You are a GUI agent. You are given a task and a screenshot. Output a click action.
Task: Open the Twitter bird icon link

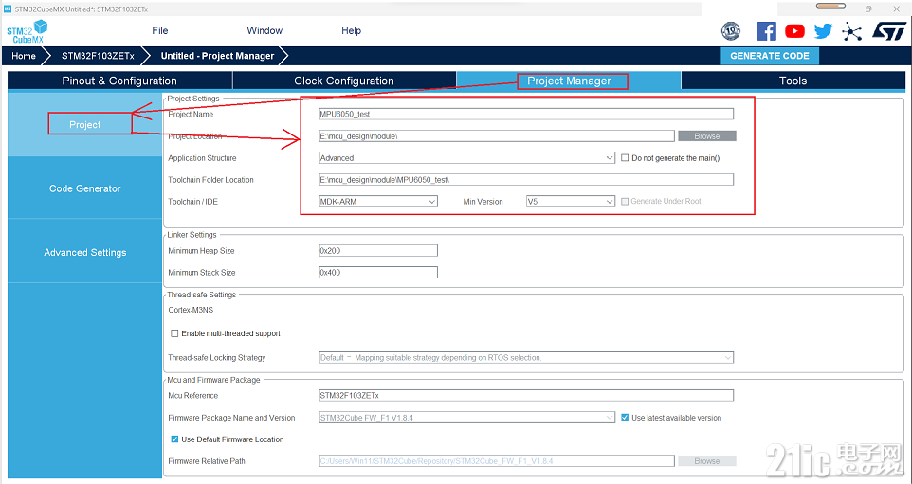tap(823, 31)
